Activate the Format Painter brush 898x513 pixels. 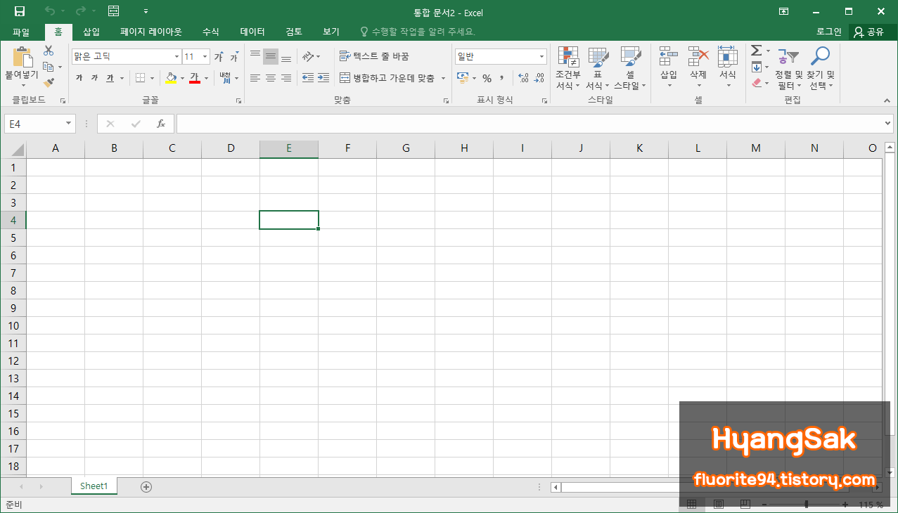coord(49,83)
